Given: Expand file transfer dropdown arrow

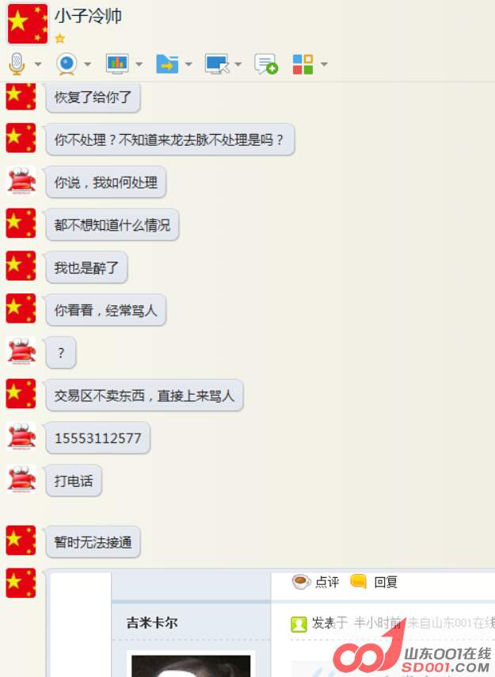Looking at the screenshot, I should click(188, 64).
